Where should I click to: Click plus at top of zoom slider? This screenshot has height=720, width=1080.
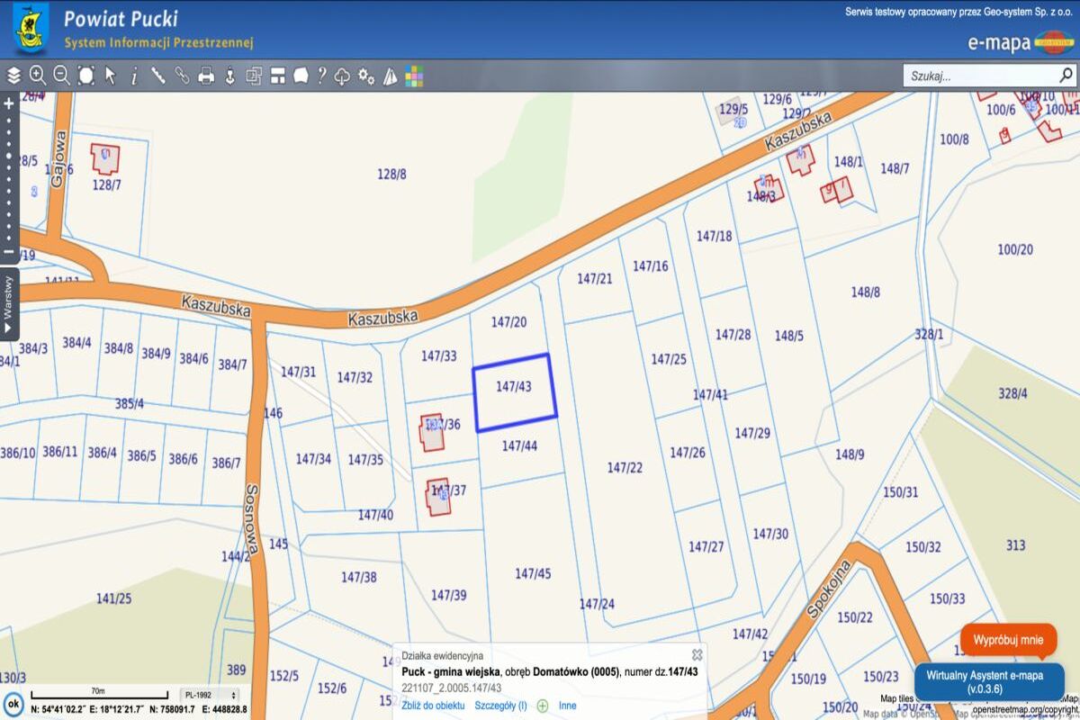point(9,103)
